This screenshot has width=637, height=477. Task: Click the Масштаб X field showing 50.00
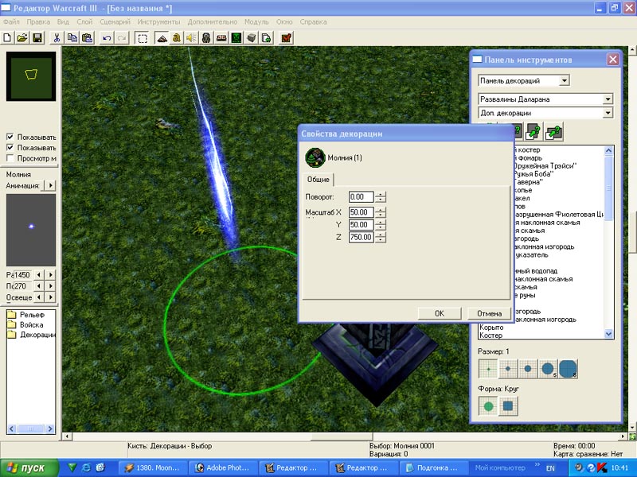pos(361,212)
